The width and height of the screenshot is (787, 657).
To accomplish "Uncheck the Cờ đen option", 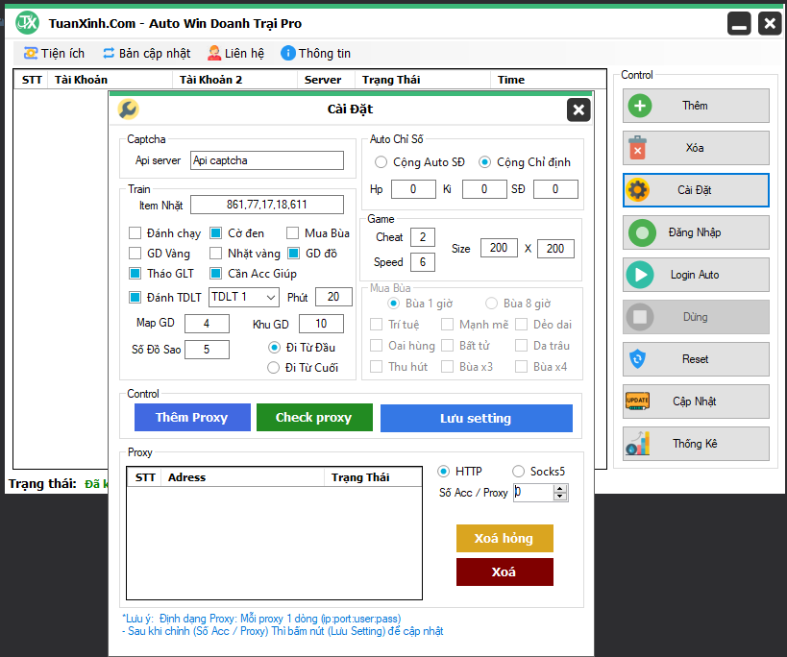I will point(216,233).
